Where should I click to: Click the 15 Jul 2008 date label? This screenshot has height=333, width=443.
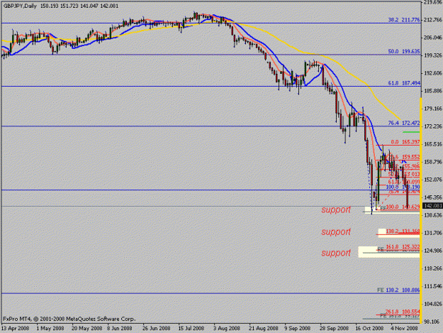191,329
